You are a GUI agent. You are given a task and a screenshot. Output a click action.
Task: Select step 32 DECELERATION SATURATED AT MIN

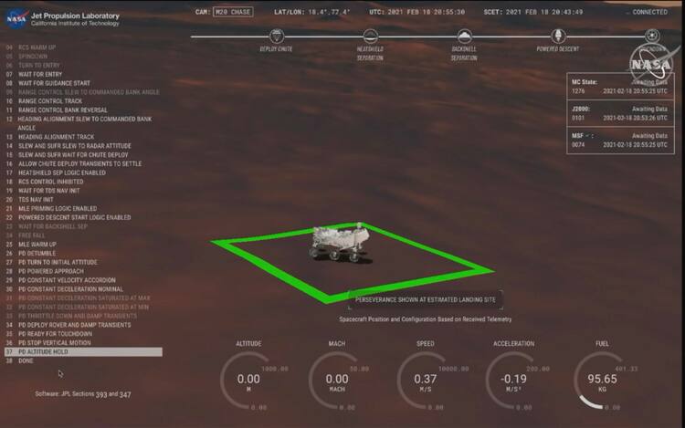point(78,307)
